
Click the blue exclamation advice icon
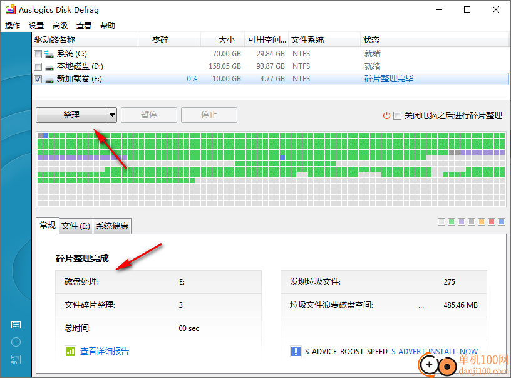pos(296,351)
